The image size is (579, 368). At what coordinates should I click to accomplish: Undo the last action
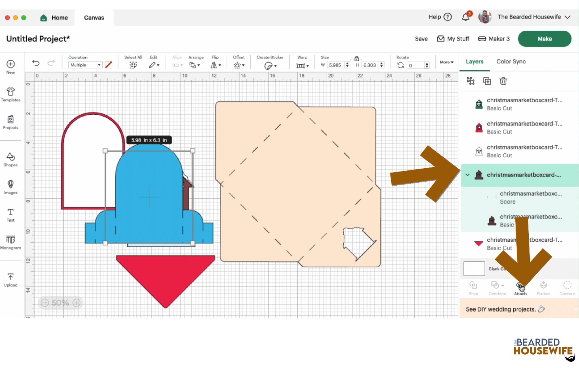(x=36, y=63)
